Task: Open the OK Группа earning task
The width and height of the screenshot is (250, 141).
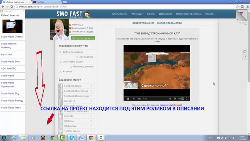Action: (x=77, y=126)
